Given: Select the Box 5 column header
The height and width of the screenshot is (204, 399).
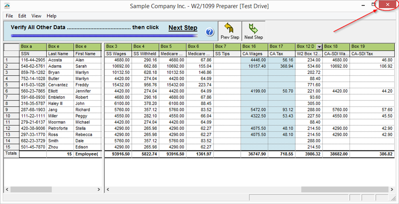Looking at the screenshot, I should (173, 47).
